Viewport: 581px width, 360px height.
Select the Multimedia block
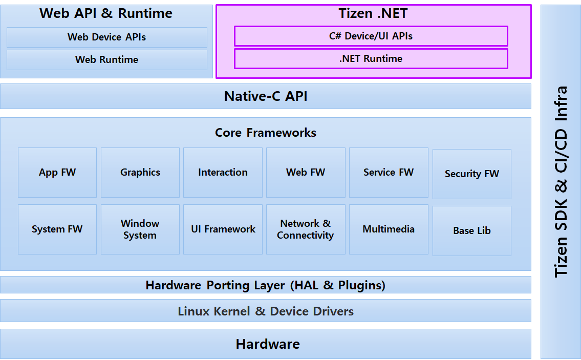[389, 229]
